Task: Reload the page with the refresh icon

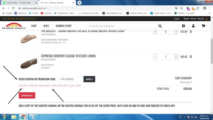Action: (13, 8)
